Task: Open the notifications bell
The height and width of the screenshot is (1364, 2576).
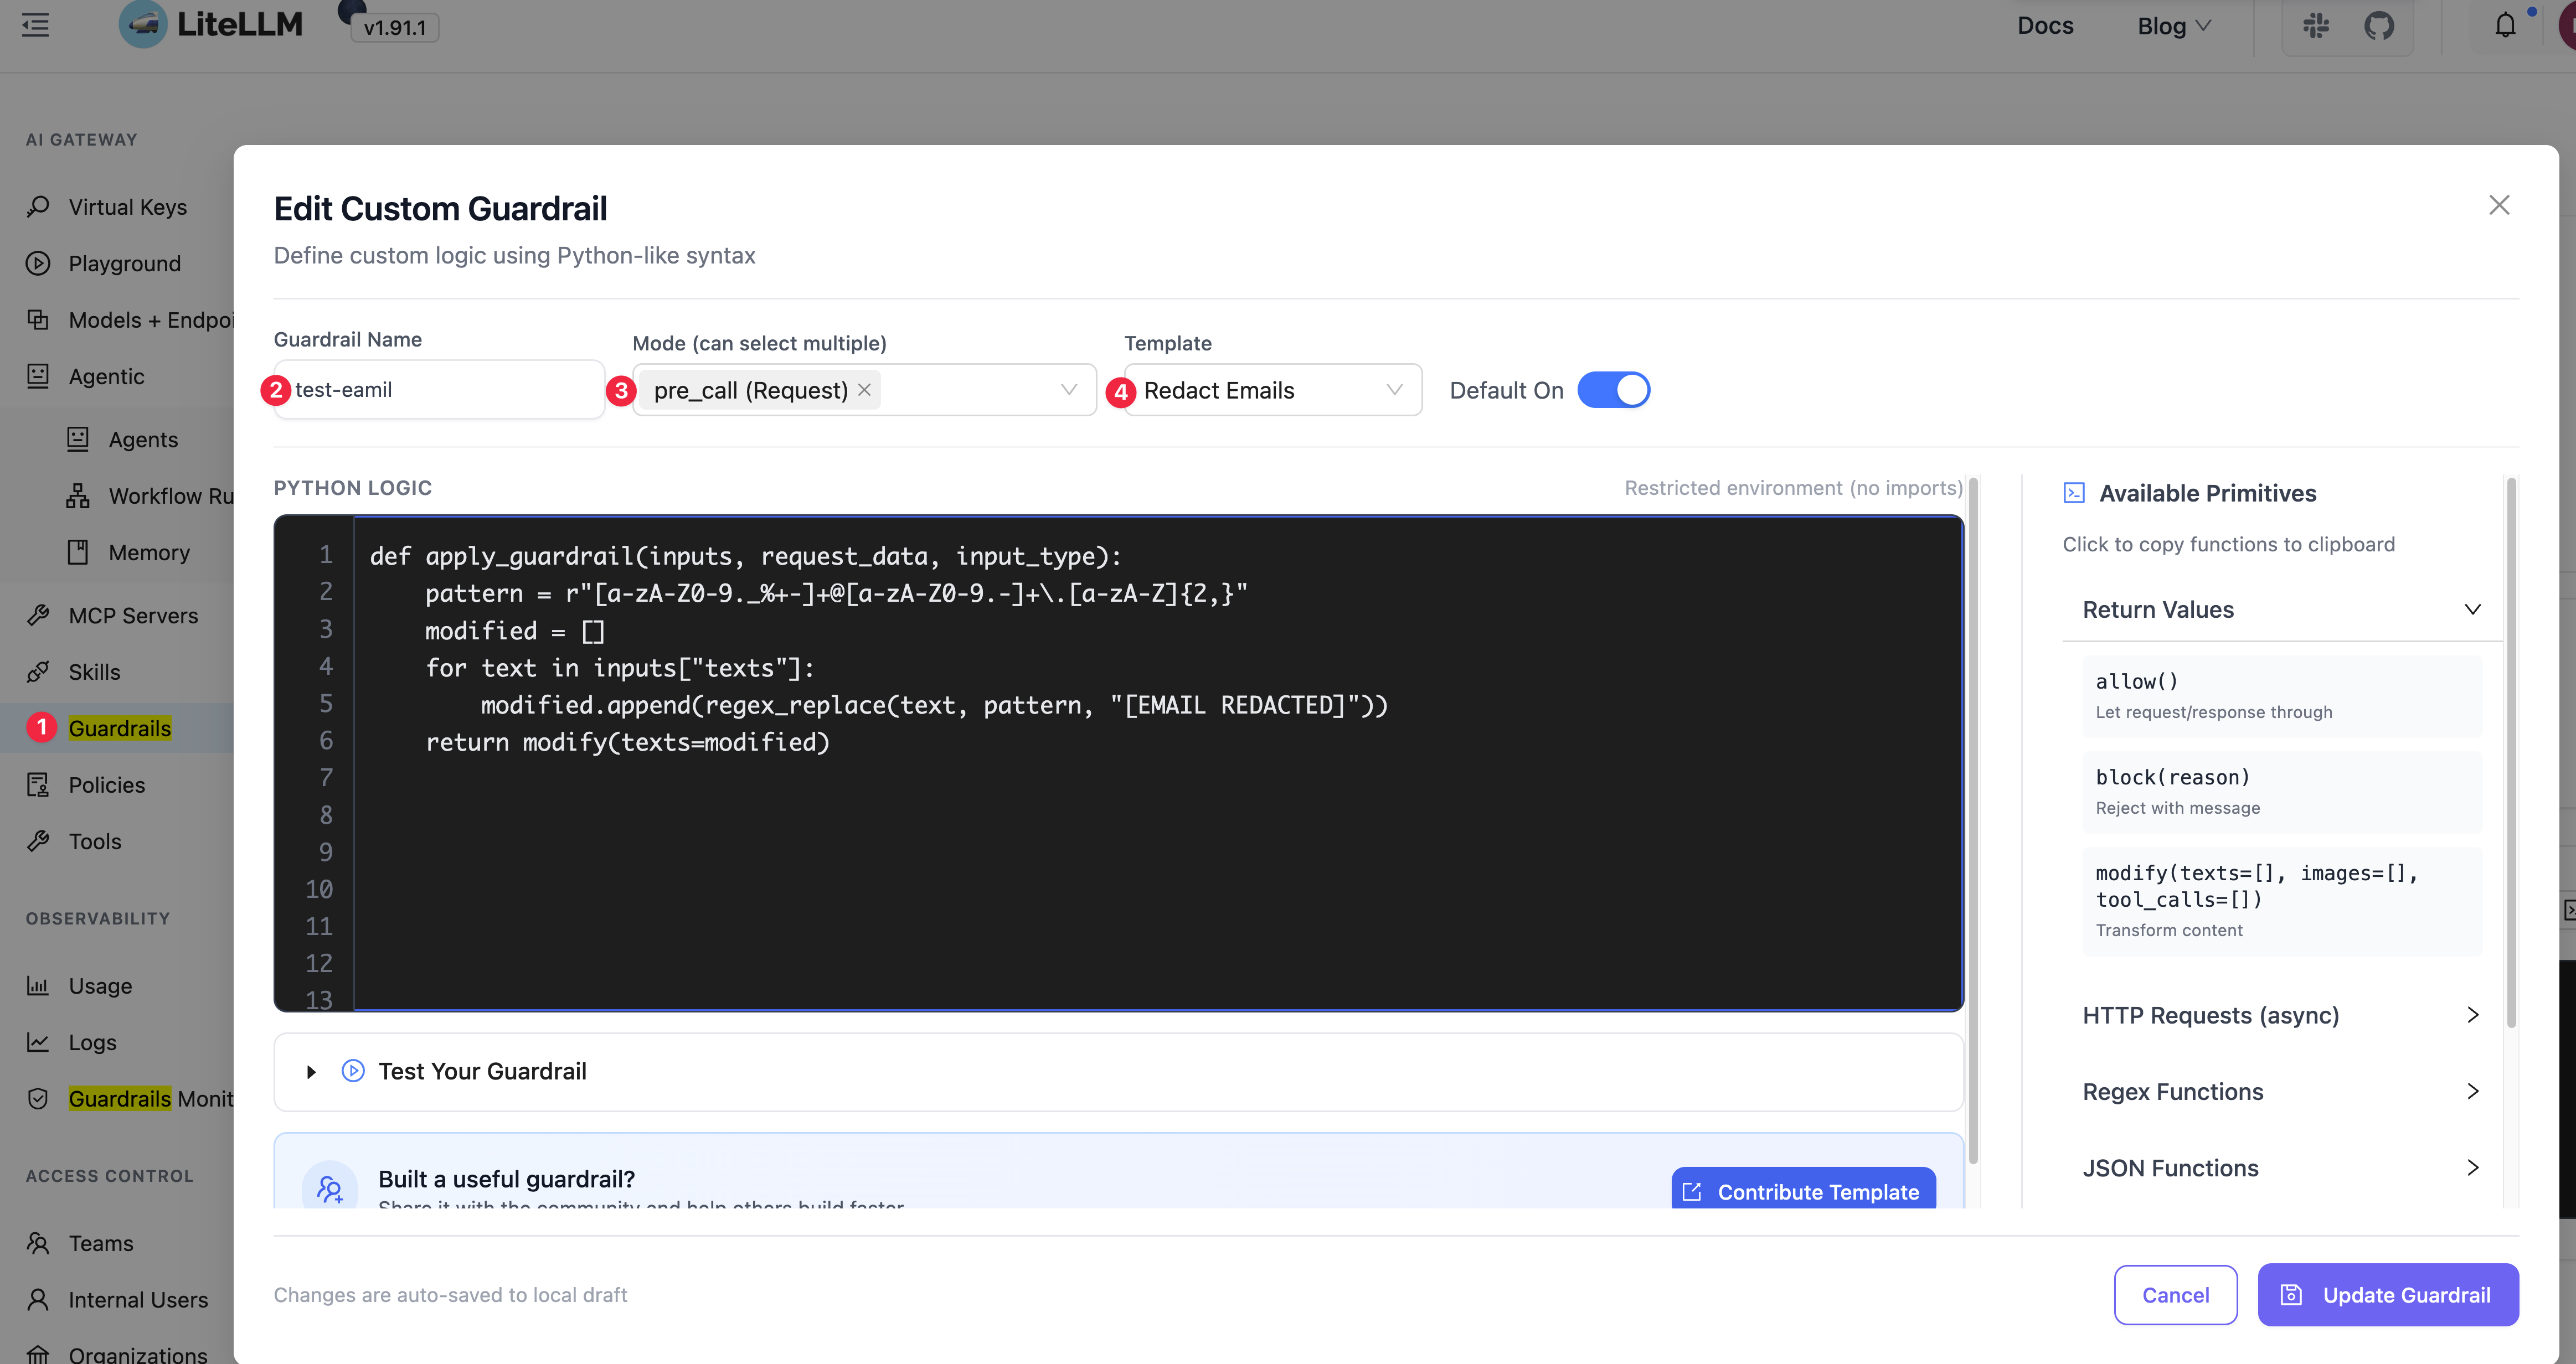Action: (x=2505, y=25)
